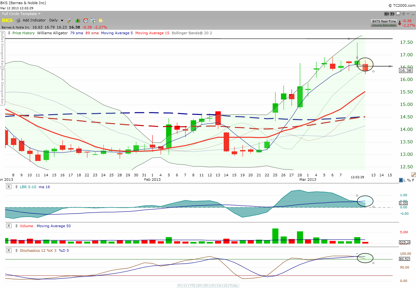The height and width of the screenshot is (288, 416).
Task: Click the 79 sma legend label
Action: point(76,33)
